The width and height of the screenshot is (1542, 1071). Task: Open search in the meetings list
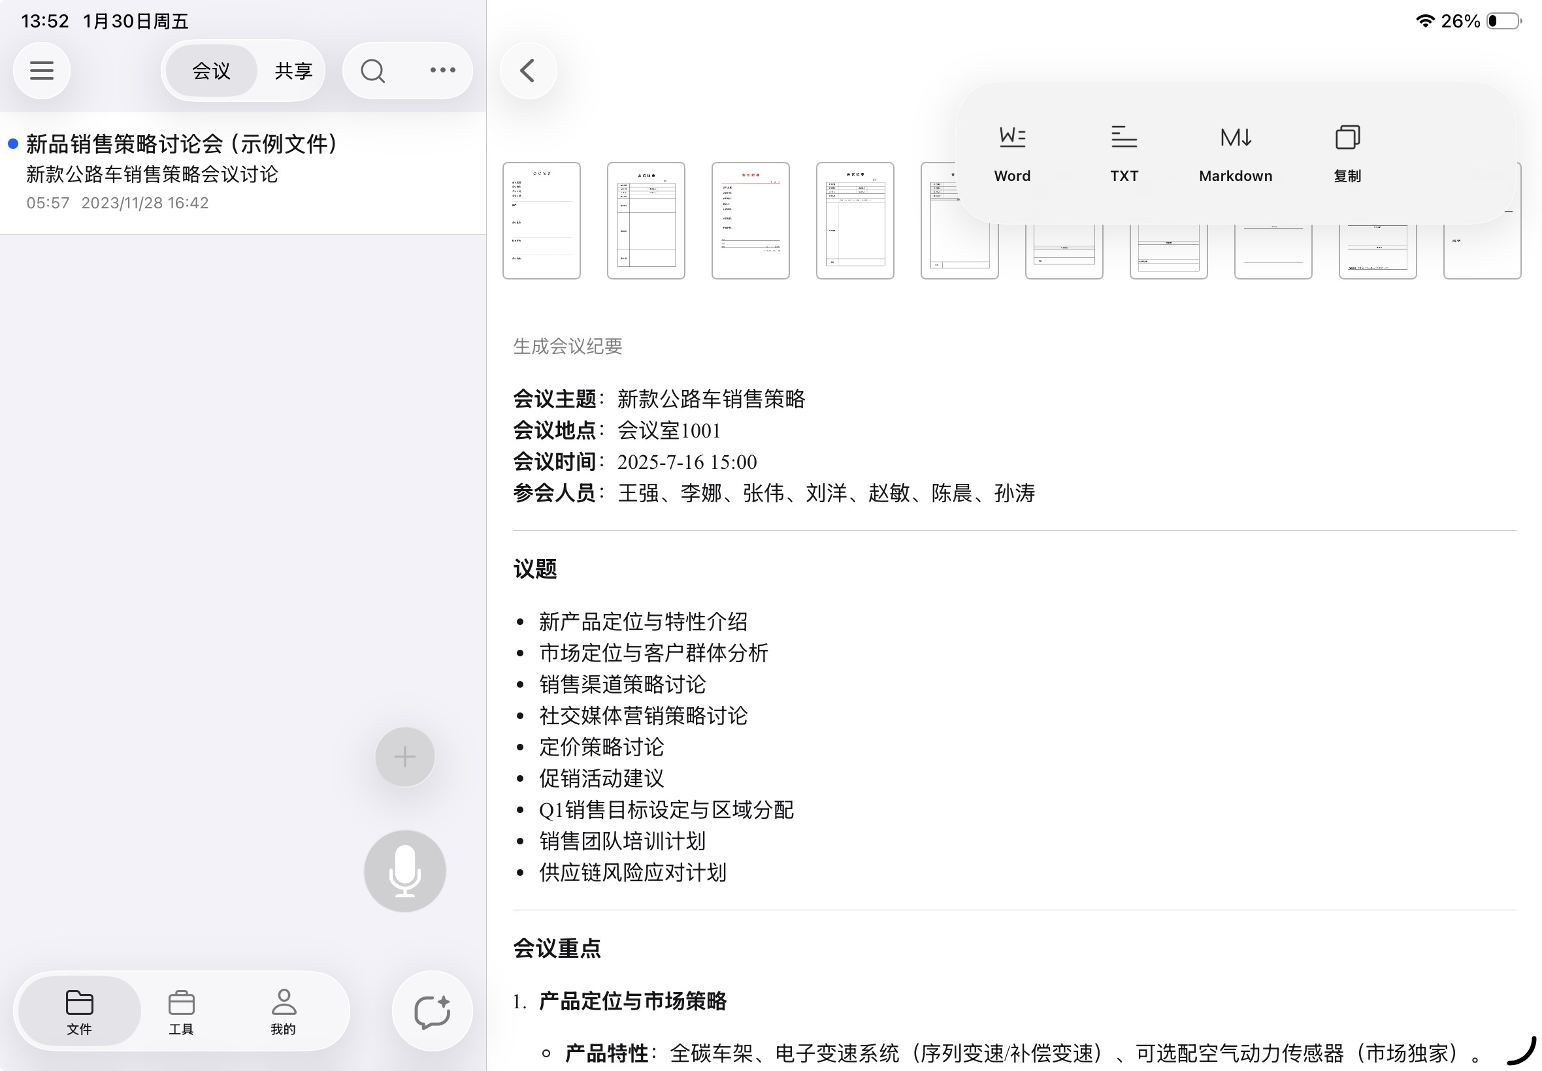point(373,70)
